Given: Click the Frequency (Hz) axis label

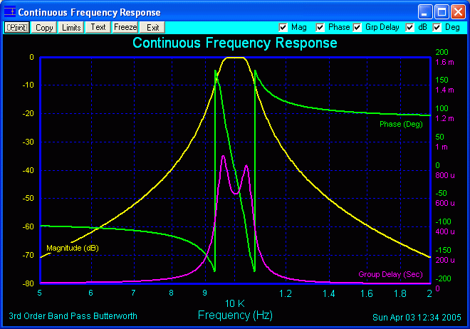Looking at the screenshot, I should 234,315.
